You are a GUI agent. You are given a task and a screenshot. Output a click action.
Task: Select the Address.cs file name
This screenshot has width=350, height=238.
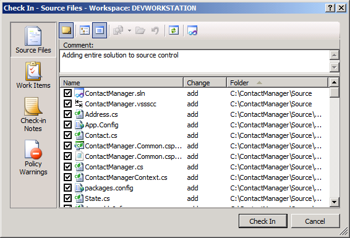pos(101,114)
